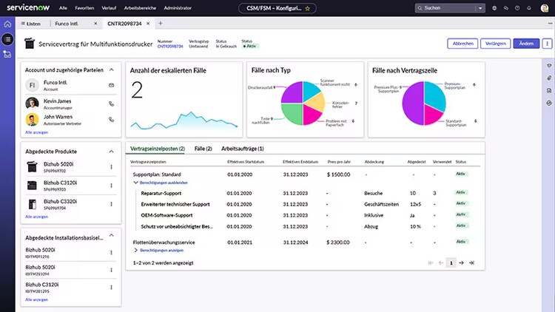Show all covered products via Alle anzeigen

tap(36, 217)
